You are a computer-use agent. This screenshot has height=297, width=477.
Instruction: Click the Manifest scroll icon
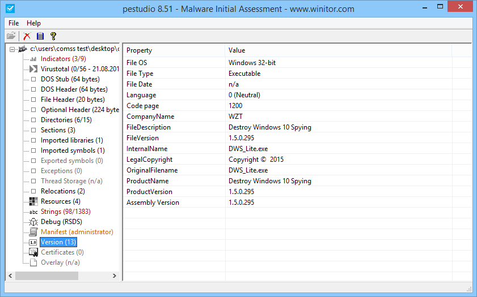[33, 232]
